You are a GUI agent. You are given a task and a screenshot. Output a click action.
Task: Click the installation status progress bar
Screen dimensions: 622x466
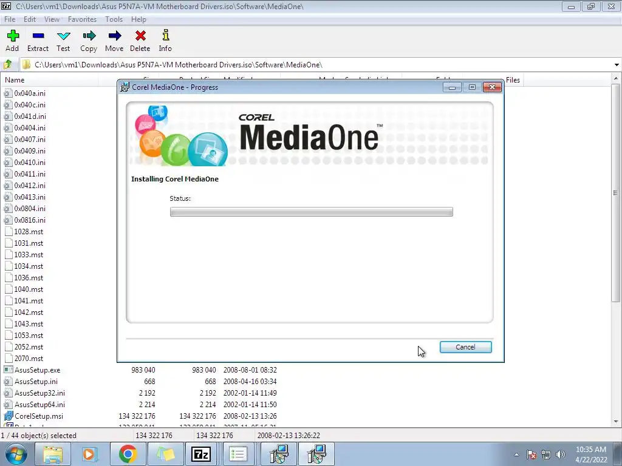coord(312,212)
